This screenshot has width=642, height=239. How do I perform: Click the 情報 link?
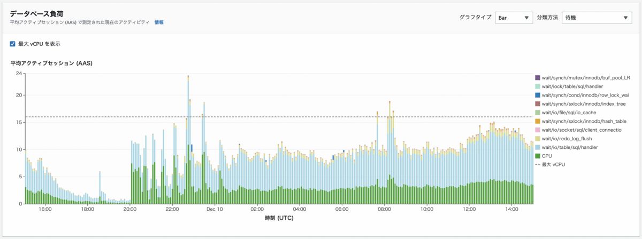[x=159, y=22]
